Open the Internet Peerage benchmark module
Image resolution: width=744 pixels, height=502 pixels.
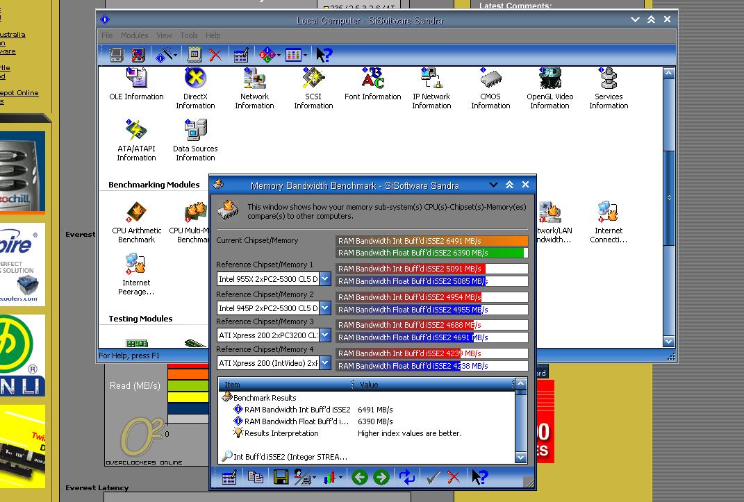pos(136,275)
